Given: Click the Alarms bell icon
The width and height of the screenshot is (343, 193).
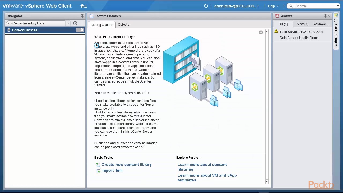Looking at the screenshot, I should [x=277, y=16].
